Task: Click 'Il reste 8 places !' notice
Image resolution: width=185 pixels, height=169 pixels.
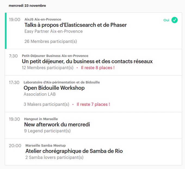Action: coord(98,68)
